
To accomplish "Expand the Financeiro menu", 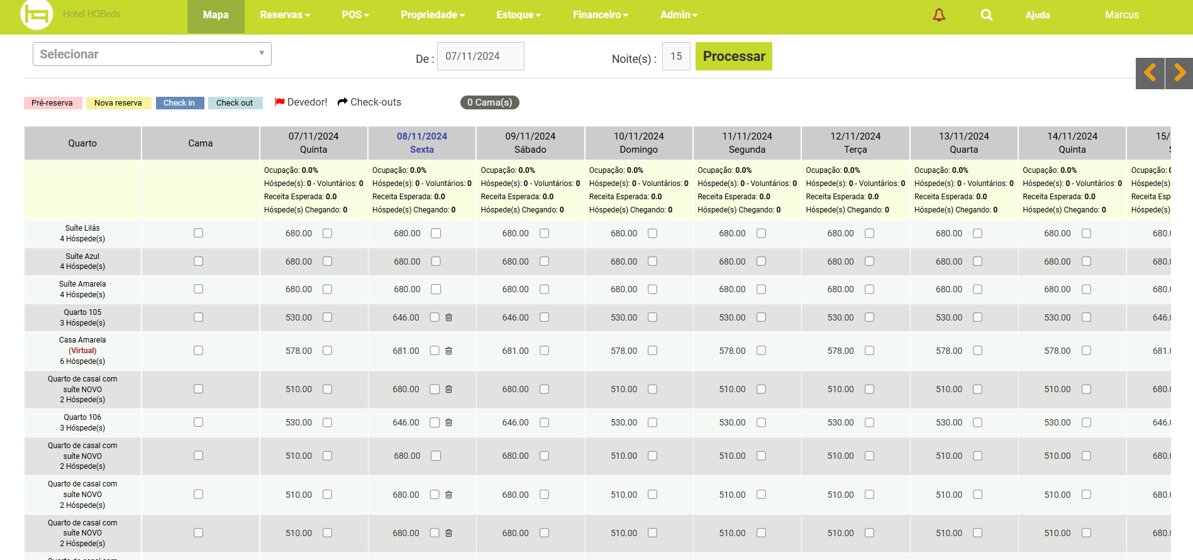I will (600, 15).
